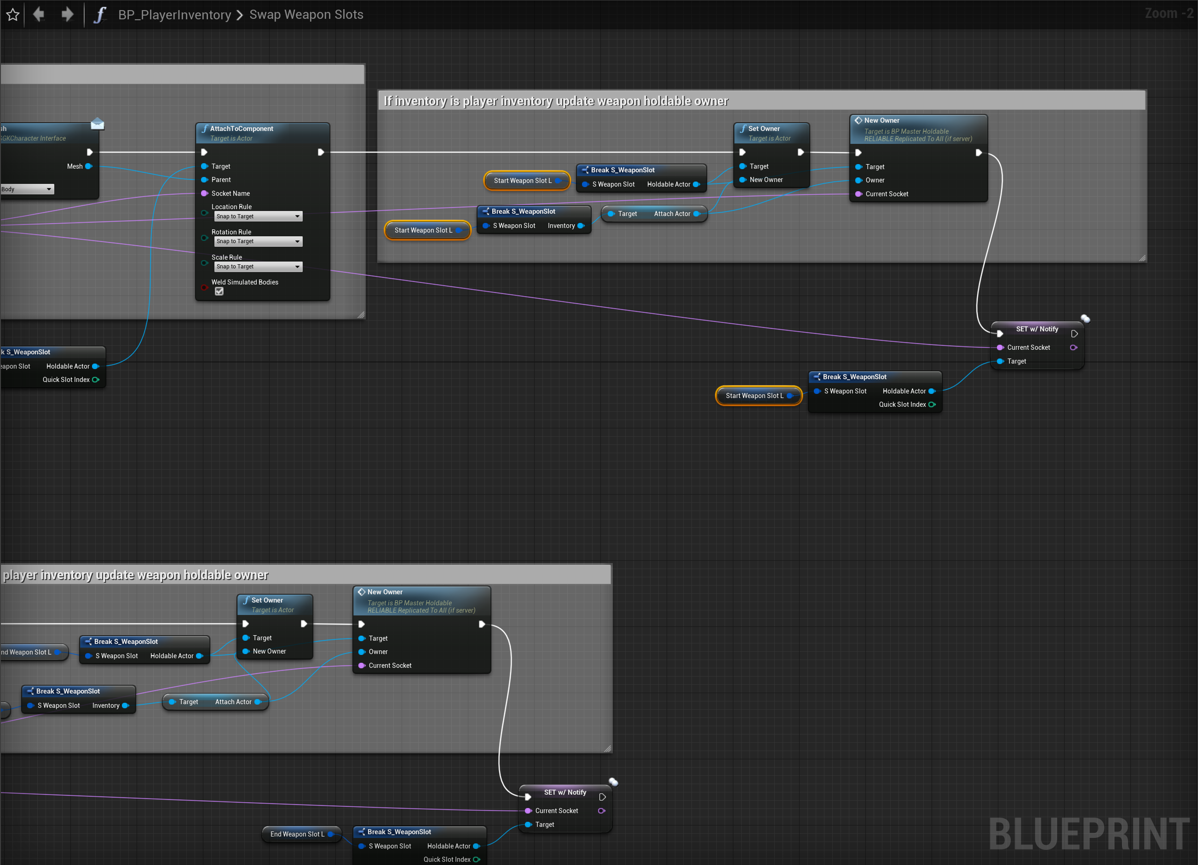Navigate back with left arrow
The height and width of the screenshot is (865, 1198).
[x=39, y=14]
